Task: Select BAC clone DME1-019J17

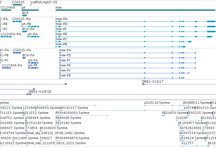Action: click(x=179, y=84)
